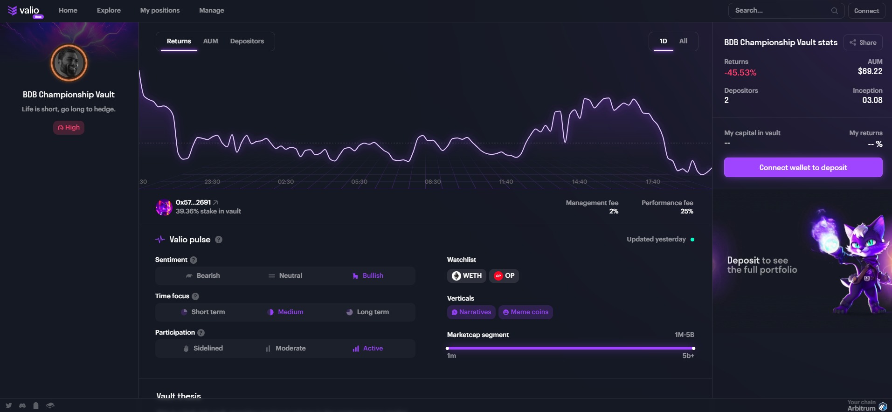The height and width of the screenshot is (412, 892).
Task: Open the Twitter link icon in footer
Action: point(9,405)
